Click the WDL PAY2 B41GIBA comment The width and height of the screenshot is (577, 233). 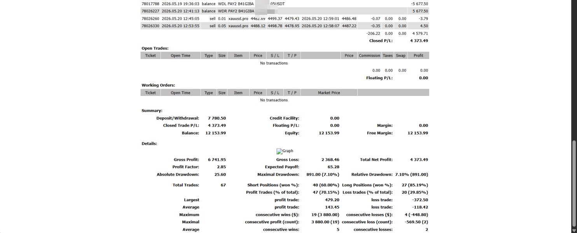[236, 3]
